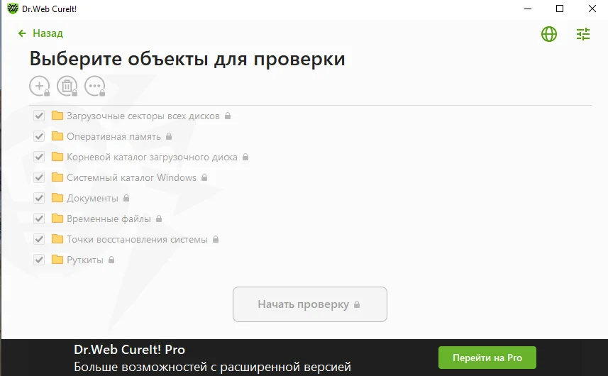Click the three-dots more options icon
The height and width of the screenshot is (376, 608).
click(x=95, y=86)
